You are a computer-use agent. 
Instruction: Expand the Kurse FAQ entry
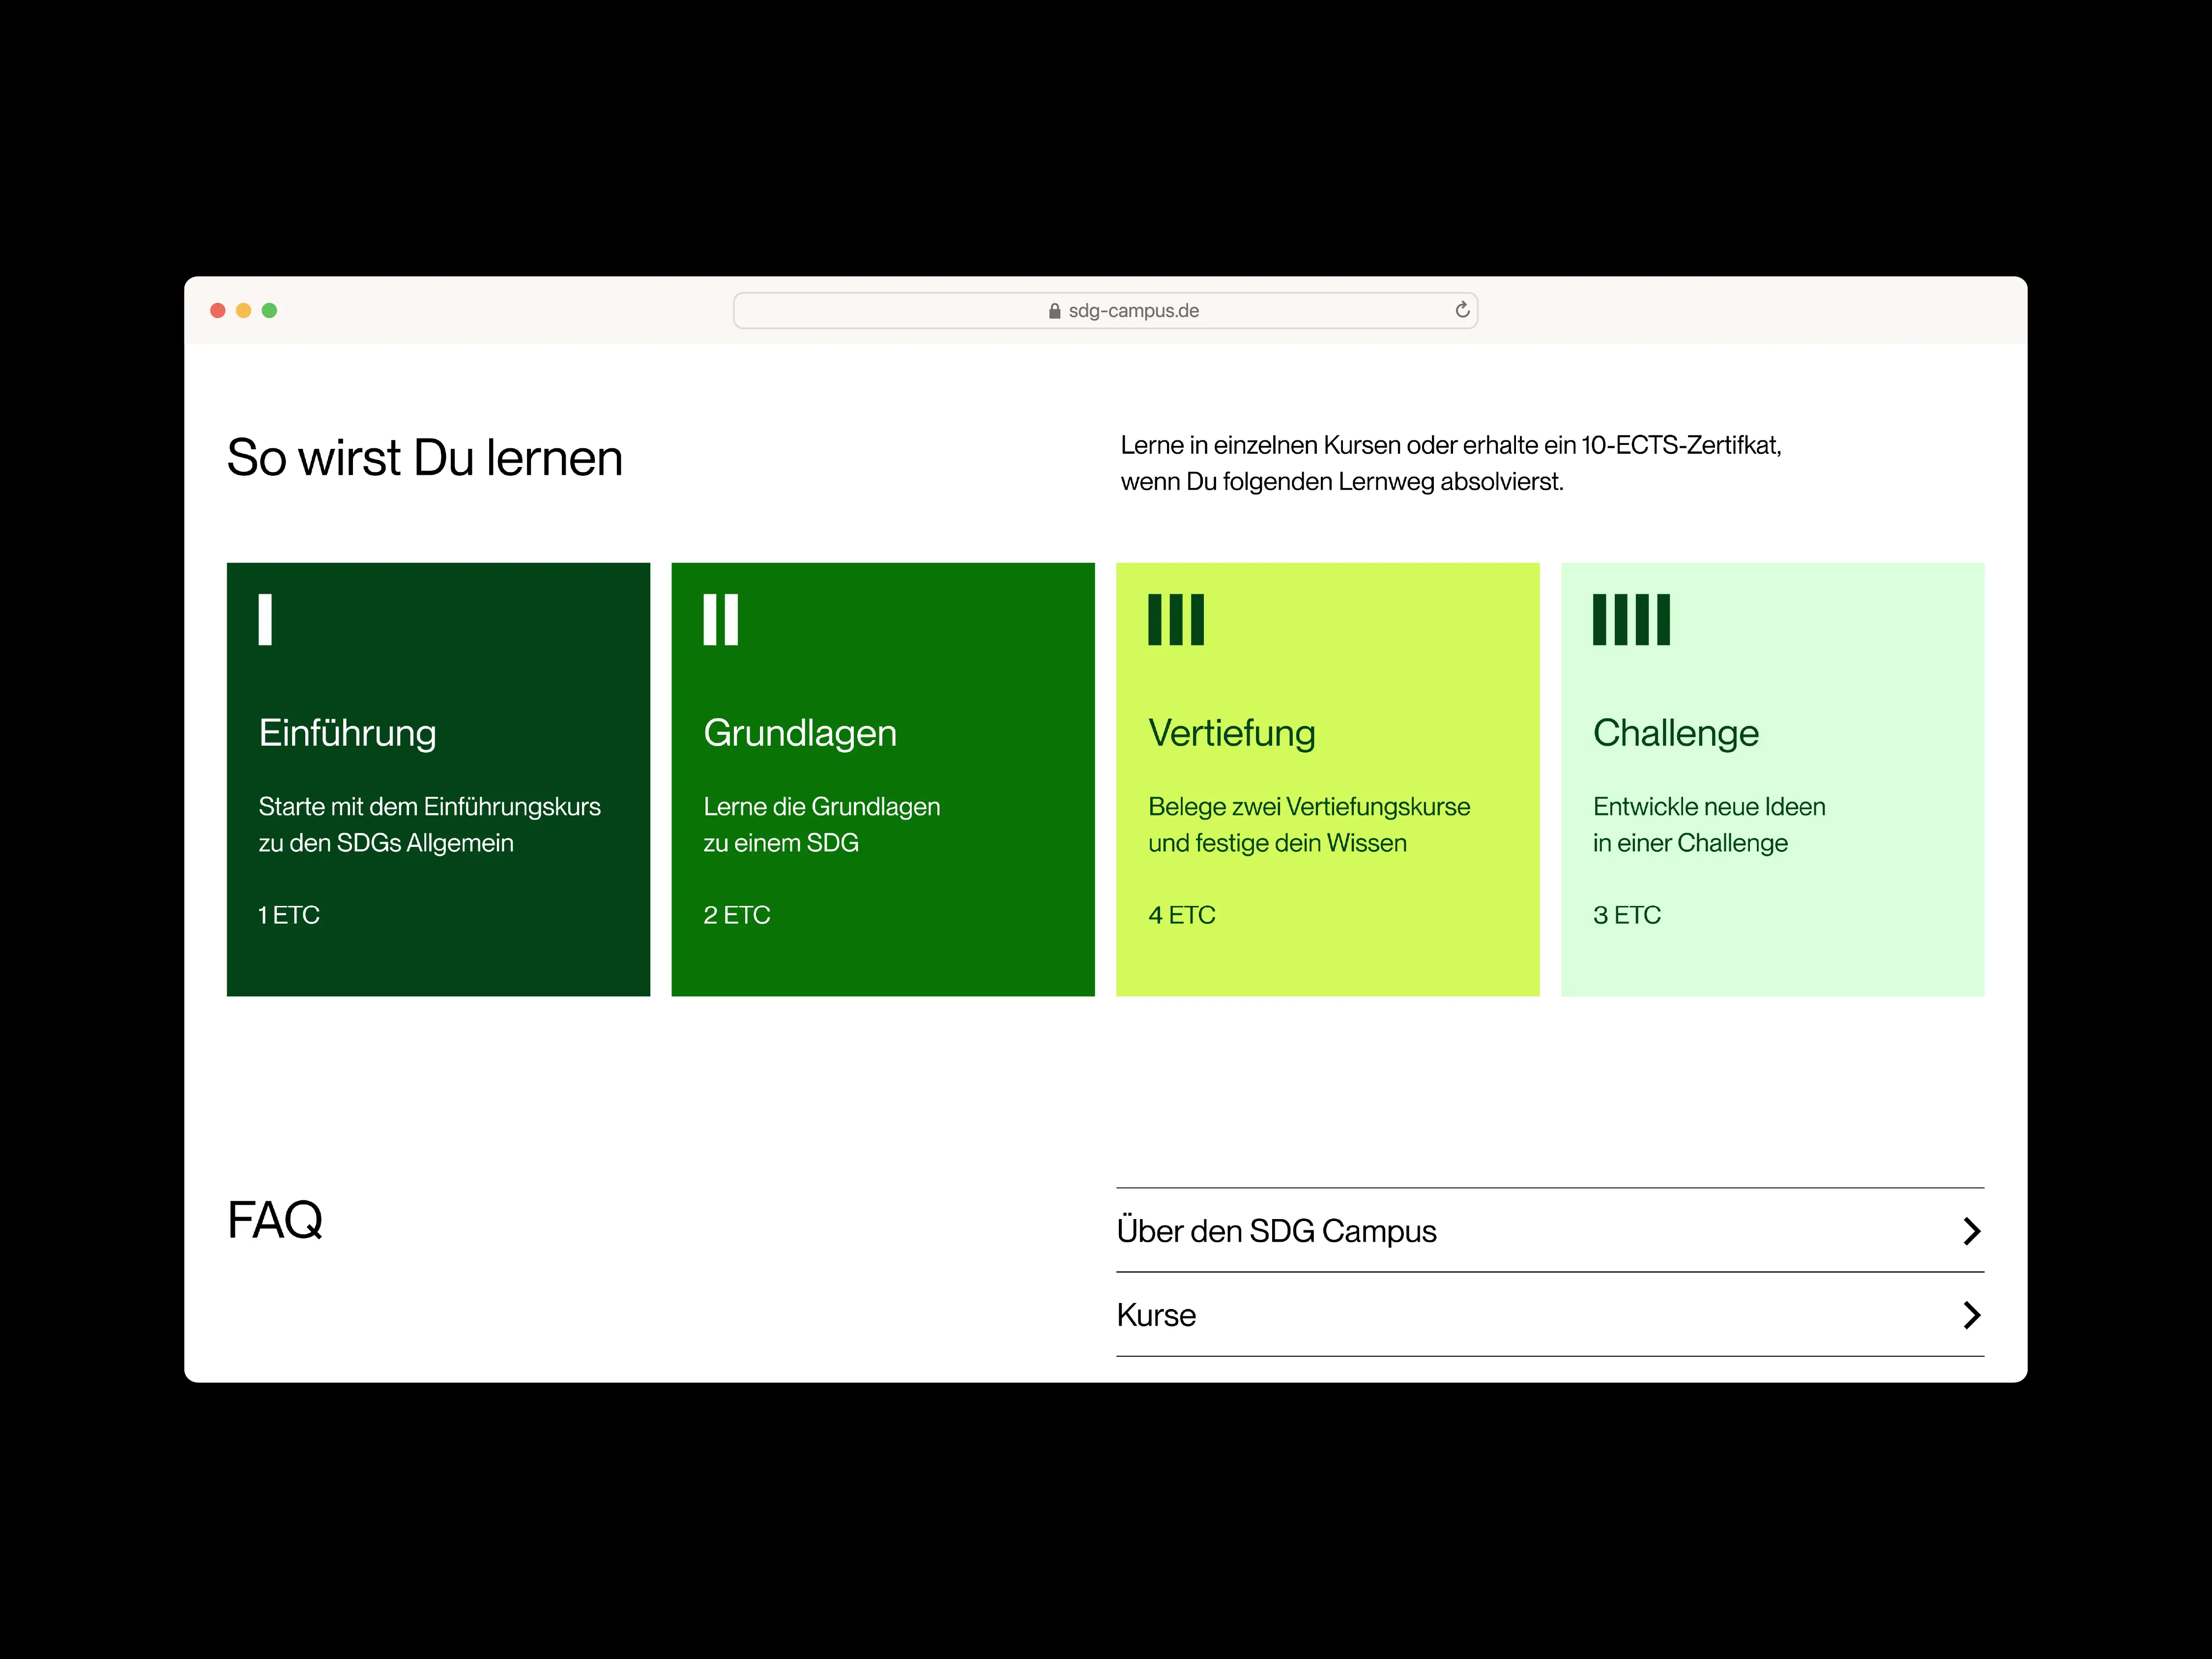pos(1156,1315)
